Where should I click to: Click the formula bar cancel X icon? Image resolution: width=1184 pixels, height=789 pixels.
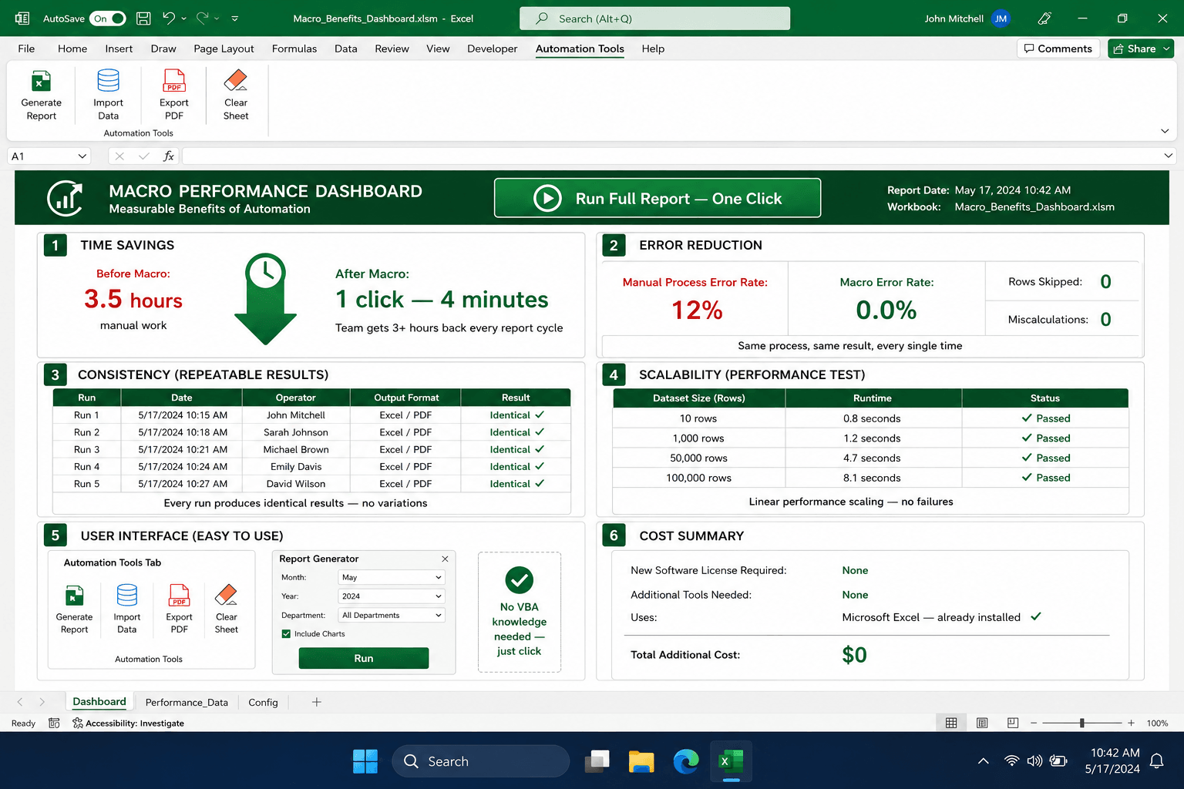pos(119,156)
